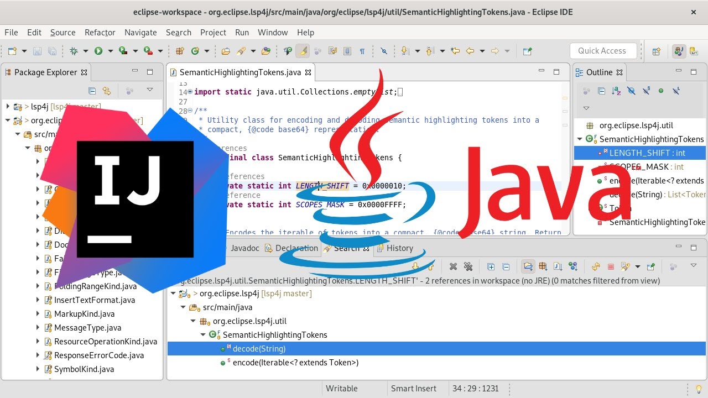Toggle Hide Static Members in Outline
Viewport: 708px width, 398px height.
click(x=646, y=91)
